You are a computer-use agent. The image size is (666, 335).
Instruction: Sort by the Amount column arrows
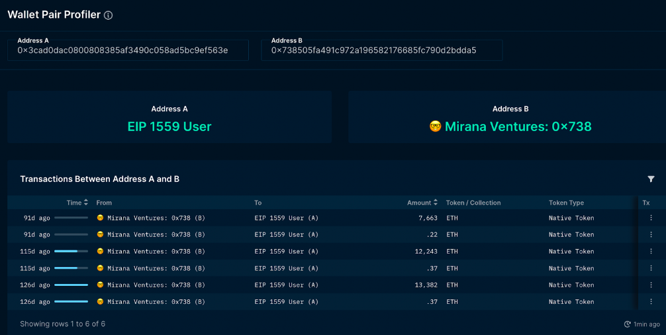point(436,203)
